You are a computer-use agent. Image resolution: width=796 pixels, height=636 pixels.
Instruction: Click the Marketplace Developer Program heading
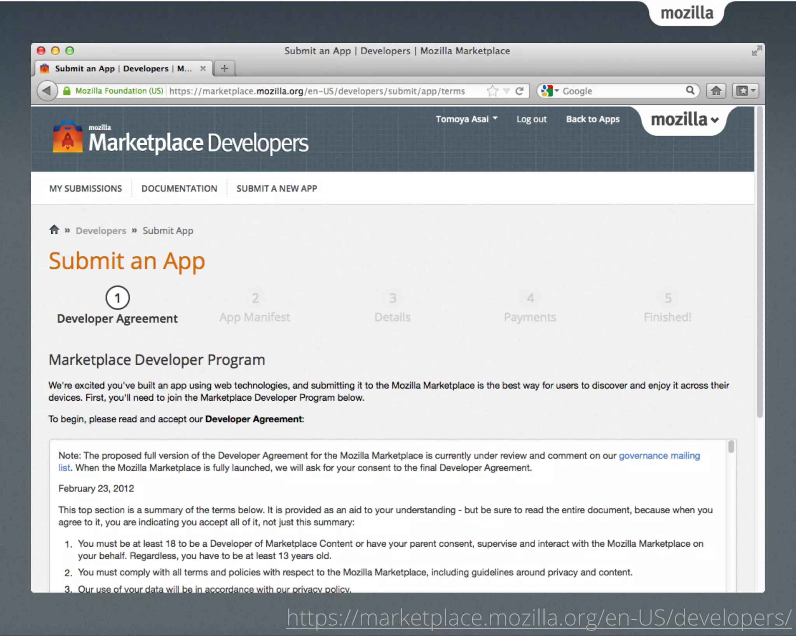click(x=157, y=360)
